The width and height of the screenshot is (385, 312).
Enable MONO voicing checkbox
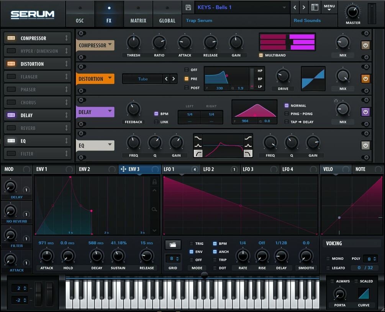[x=328, y=258]
